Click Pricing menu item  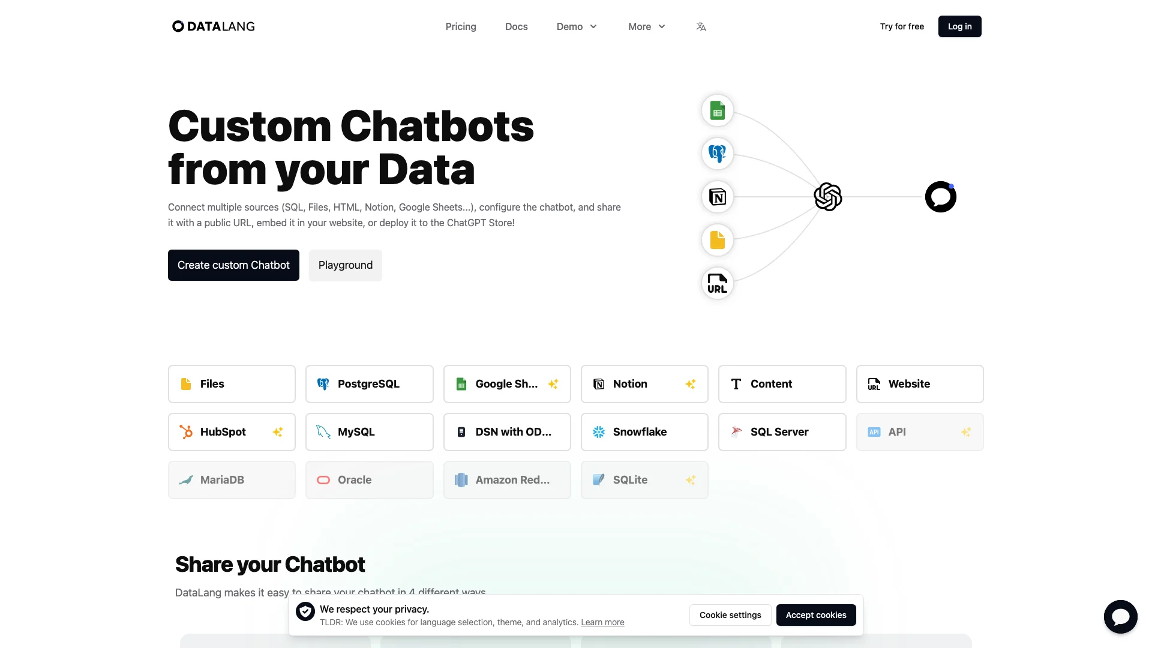460,26
